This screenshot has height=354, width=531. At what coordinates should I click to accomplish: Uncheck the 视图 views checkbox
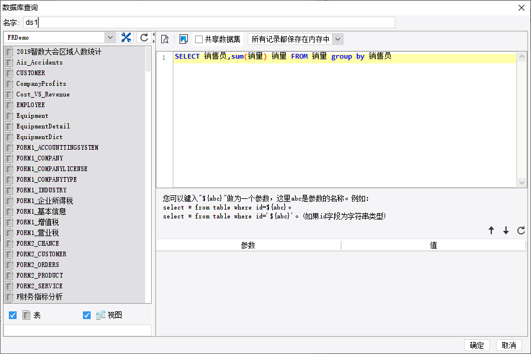click(87, 315)
